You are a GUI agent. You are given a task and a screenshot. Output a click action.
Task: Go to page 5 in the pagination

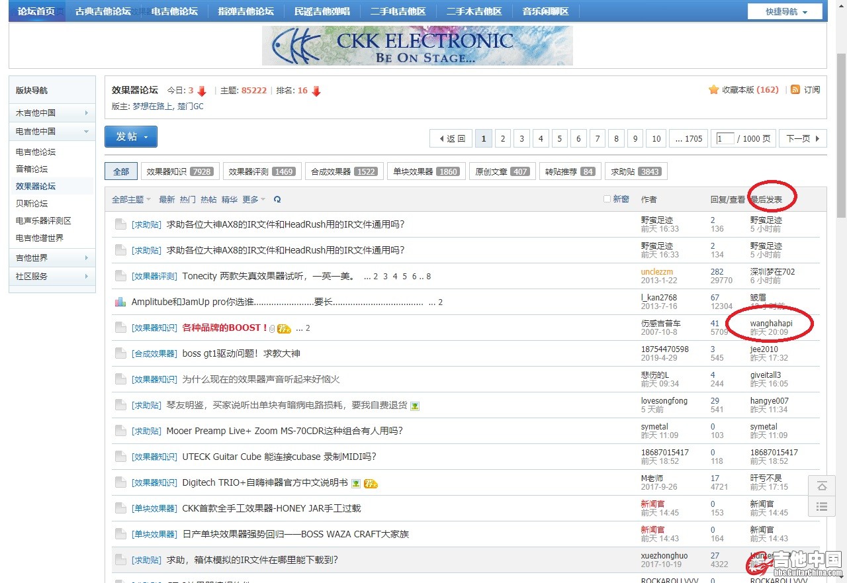click(x=559, y=138)
